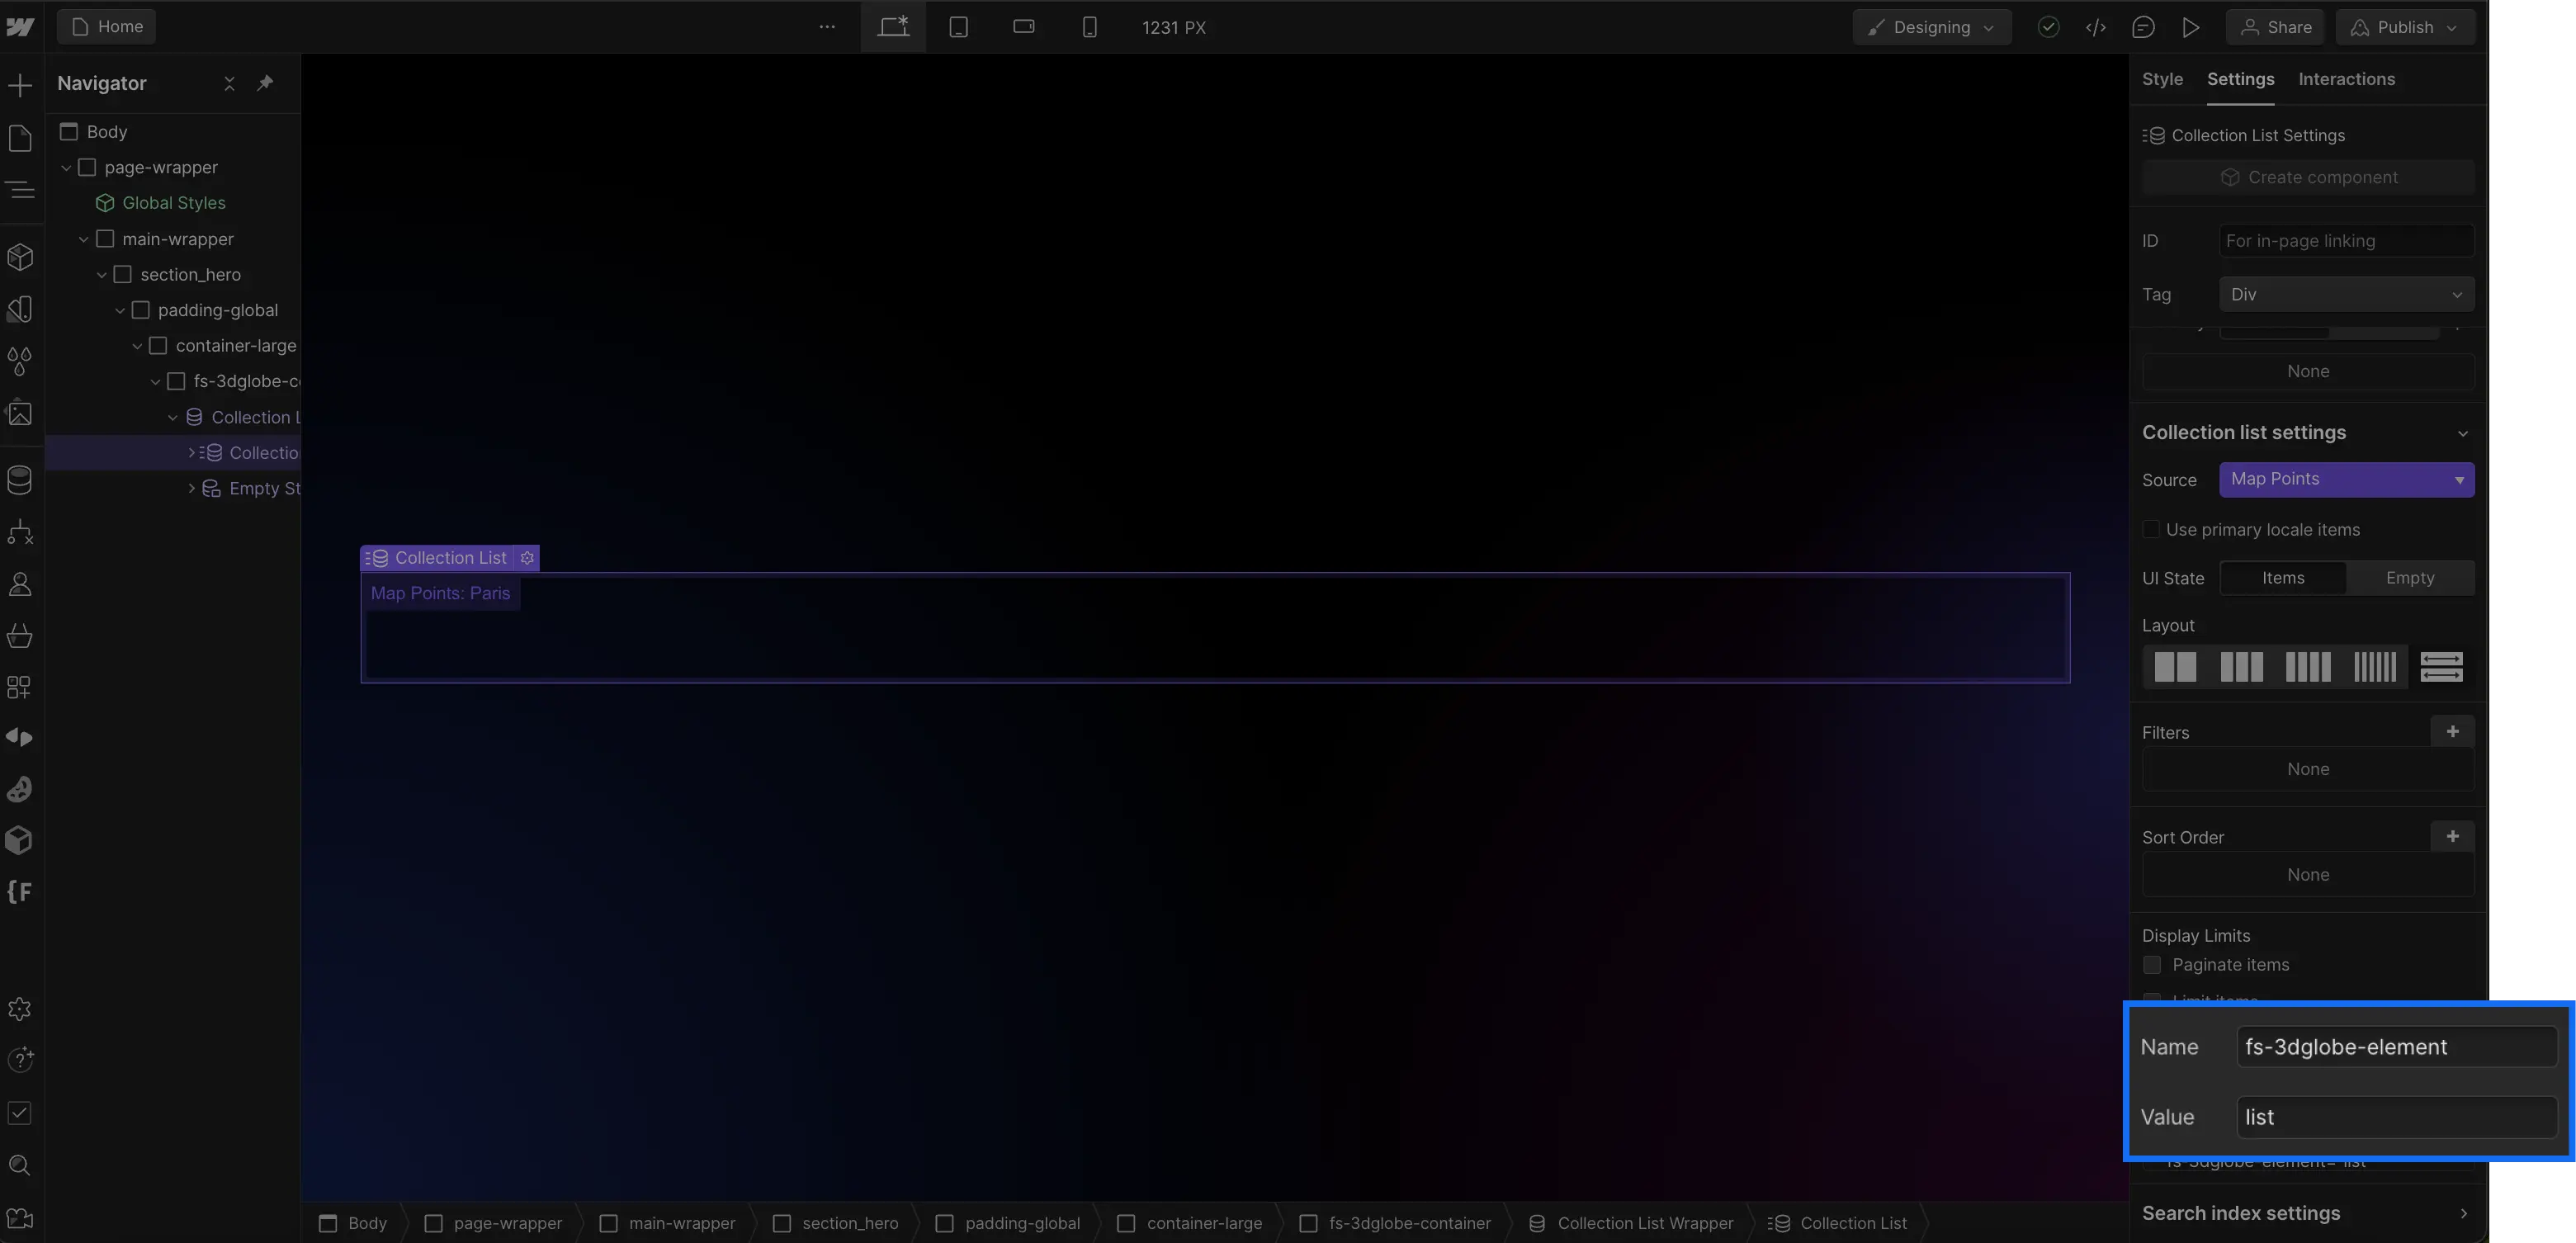Add a new Filter with plus button
Viewport: 2576px width, 1243px height.
point(2451,730)
